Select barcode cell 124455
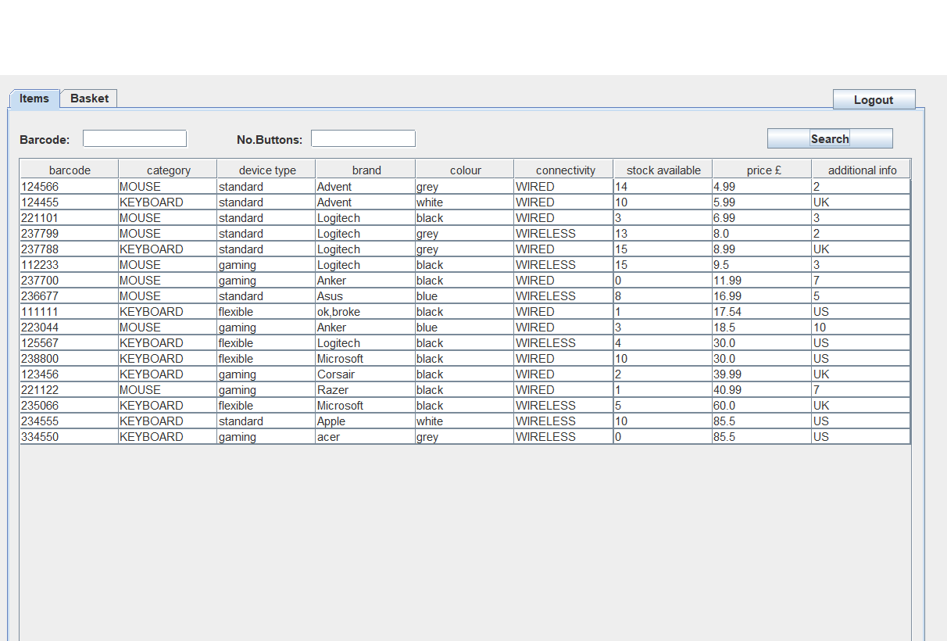This screenshot has width=947, height=641. pos(69,202)
